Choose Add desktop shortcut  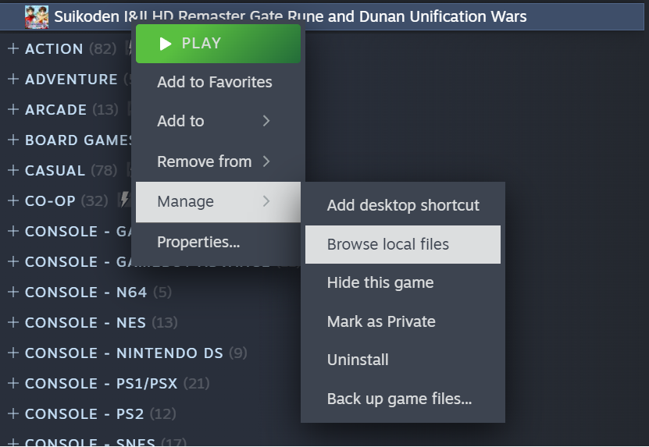[403, 205]
